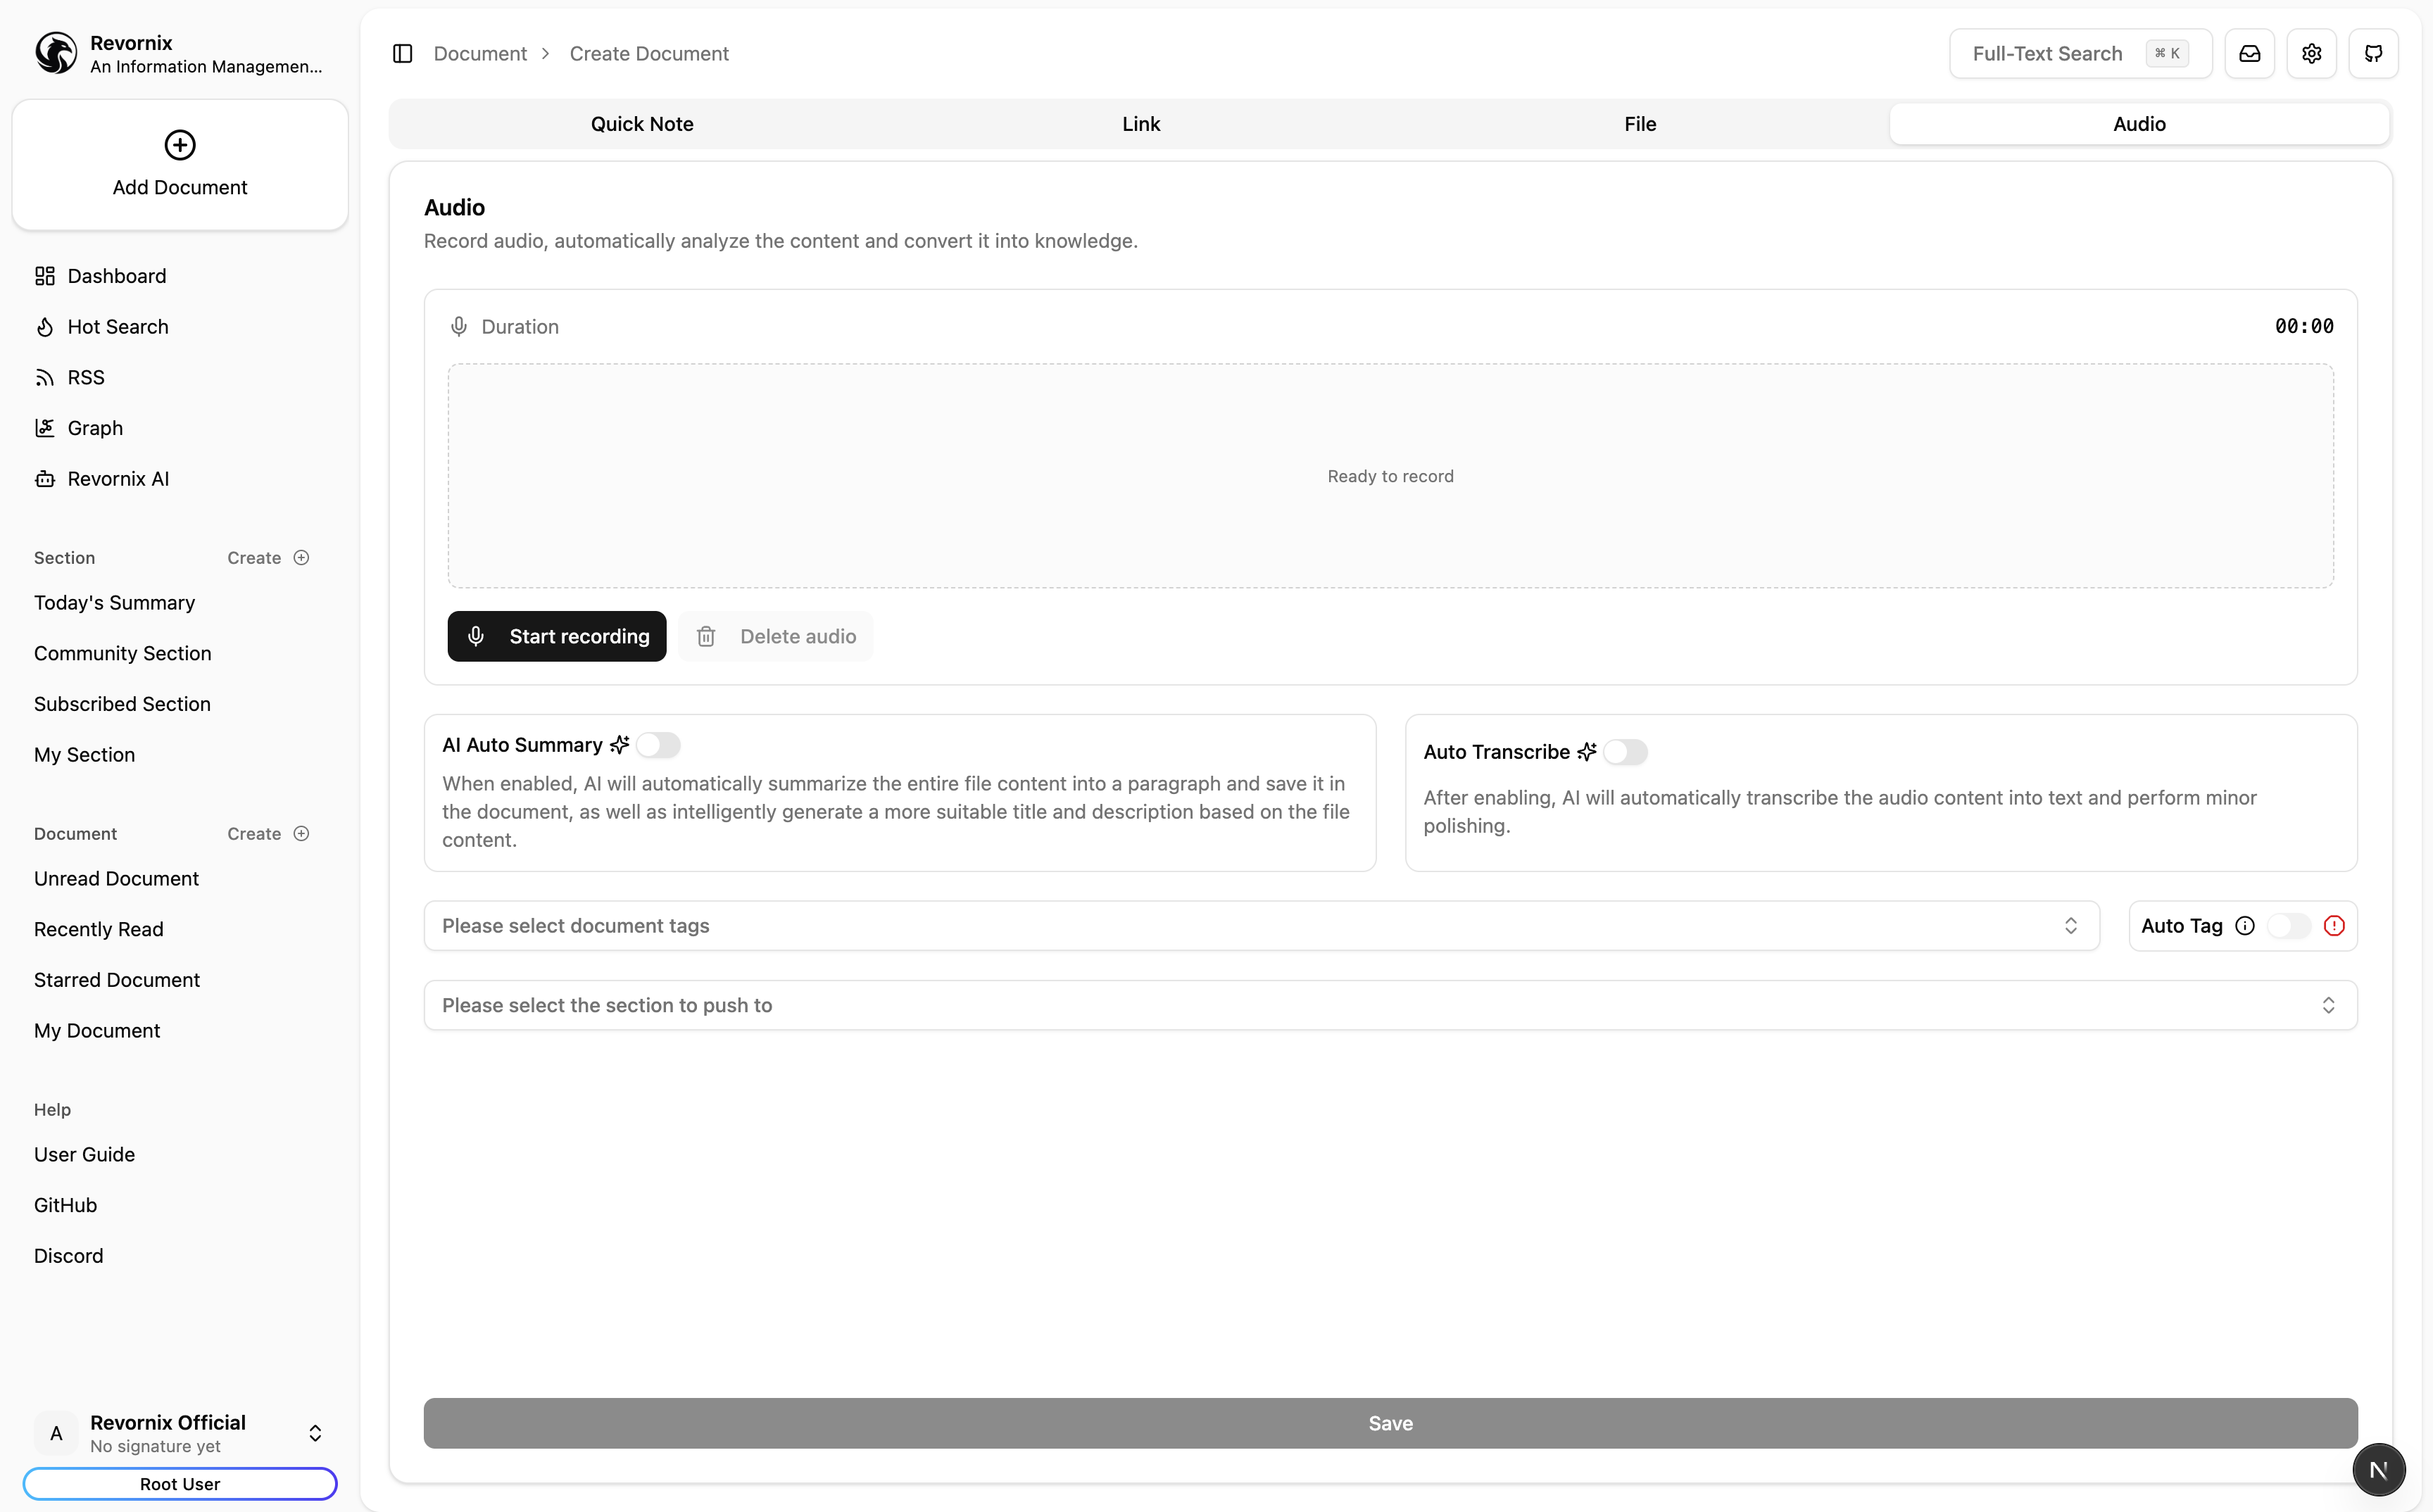This screenshot has height=1512, width=2433.
Task: Open the section to push to dropdown
Action: pyautogui.click(x=1390, y=1005)
